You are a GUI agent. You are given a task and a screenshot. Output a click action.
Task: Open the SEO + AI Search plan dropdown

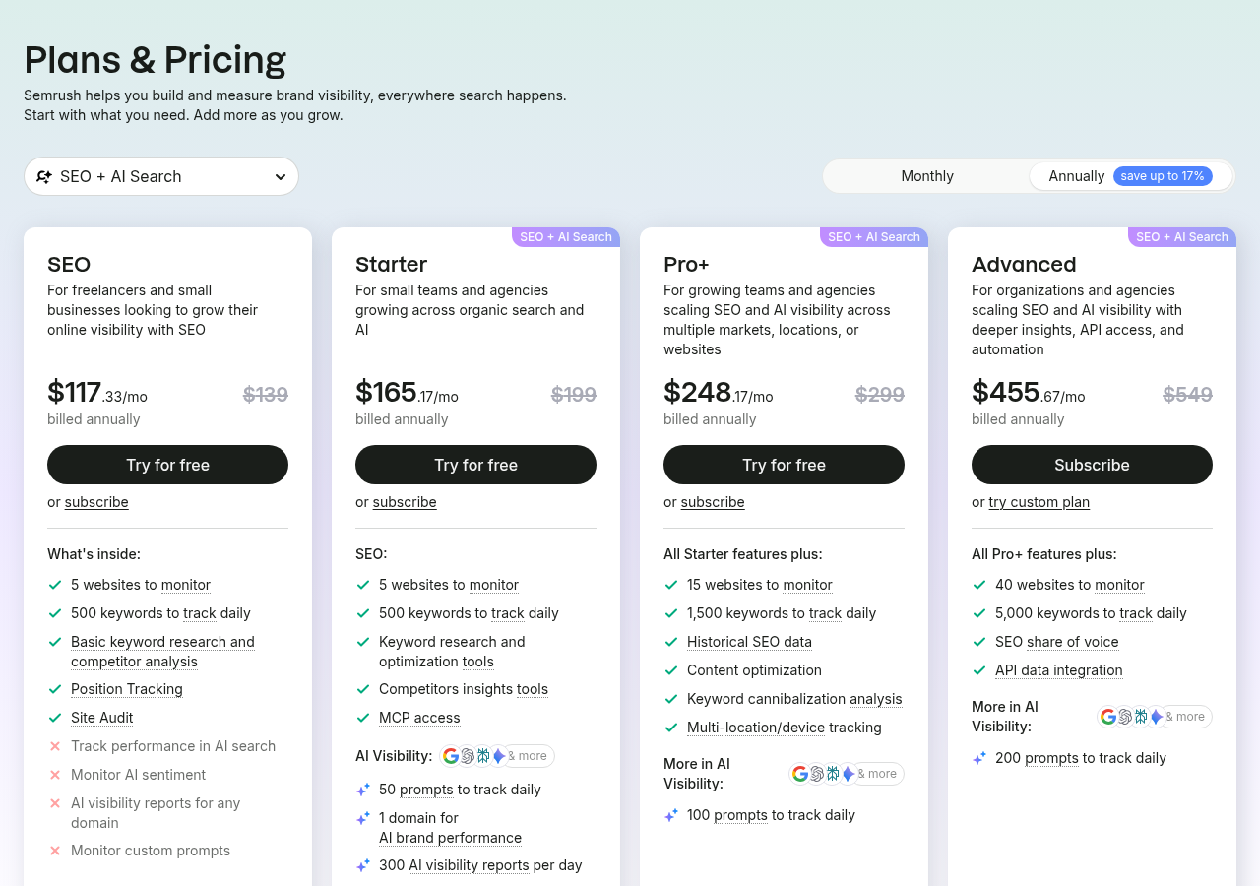point(161,176)
